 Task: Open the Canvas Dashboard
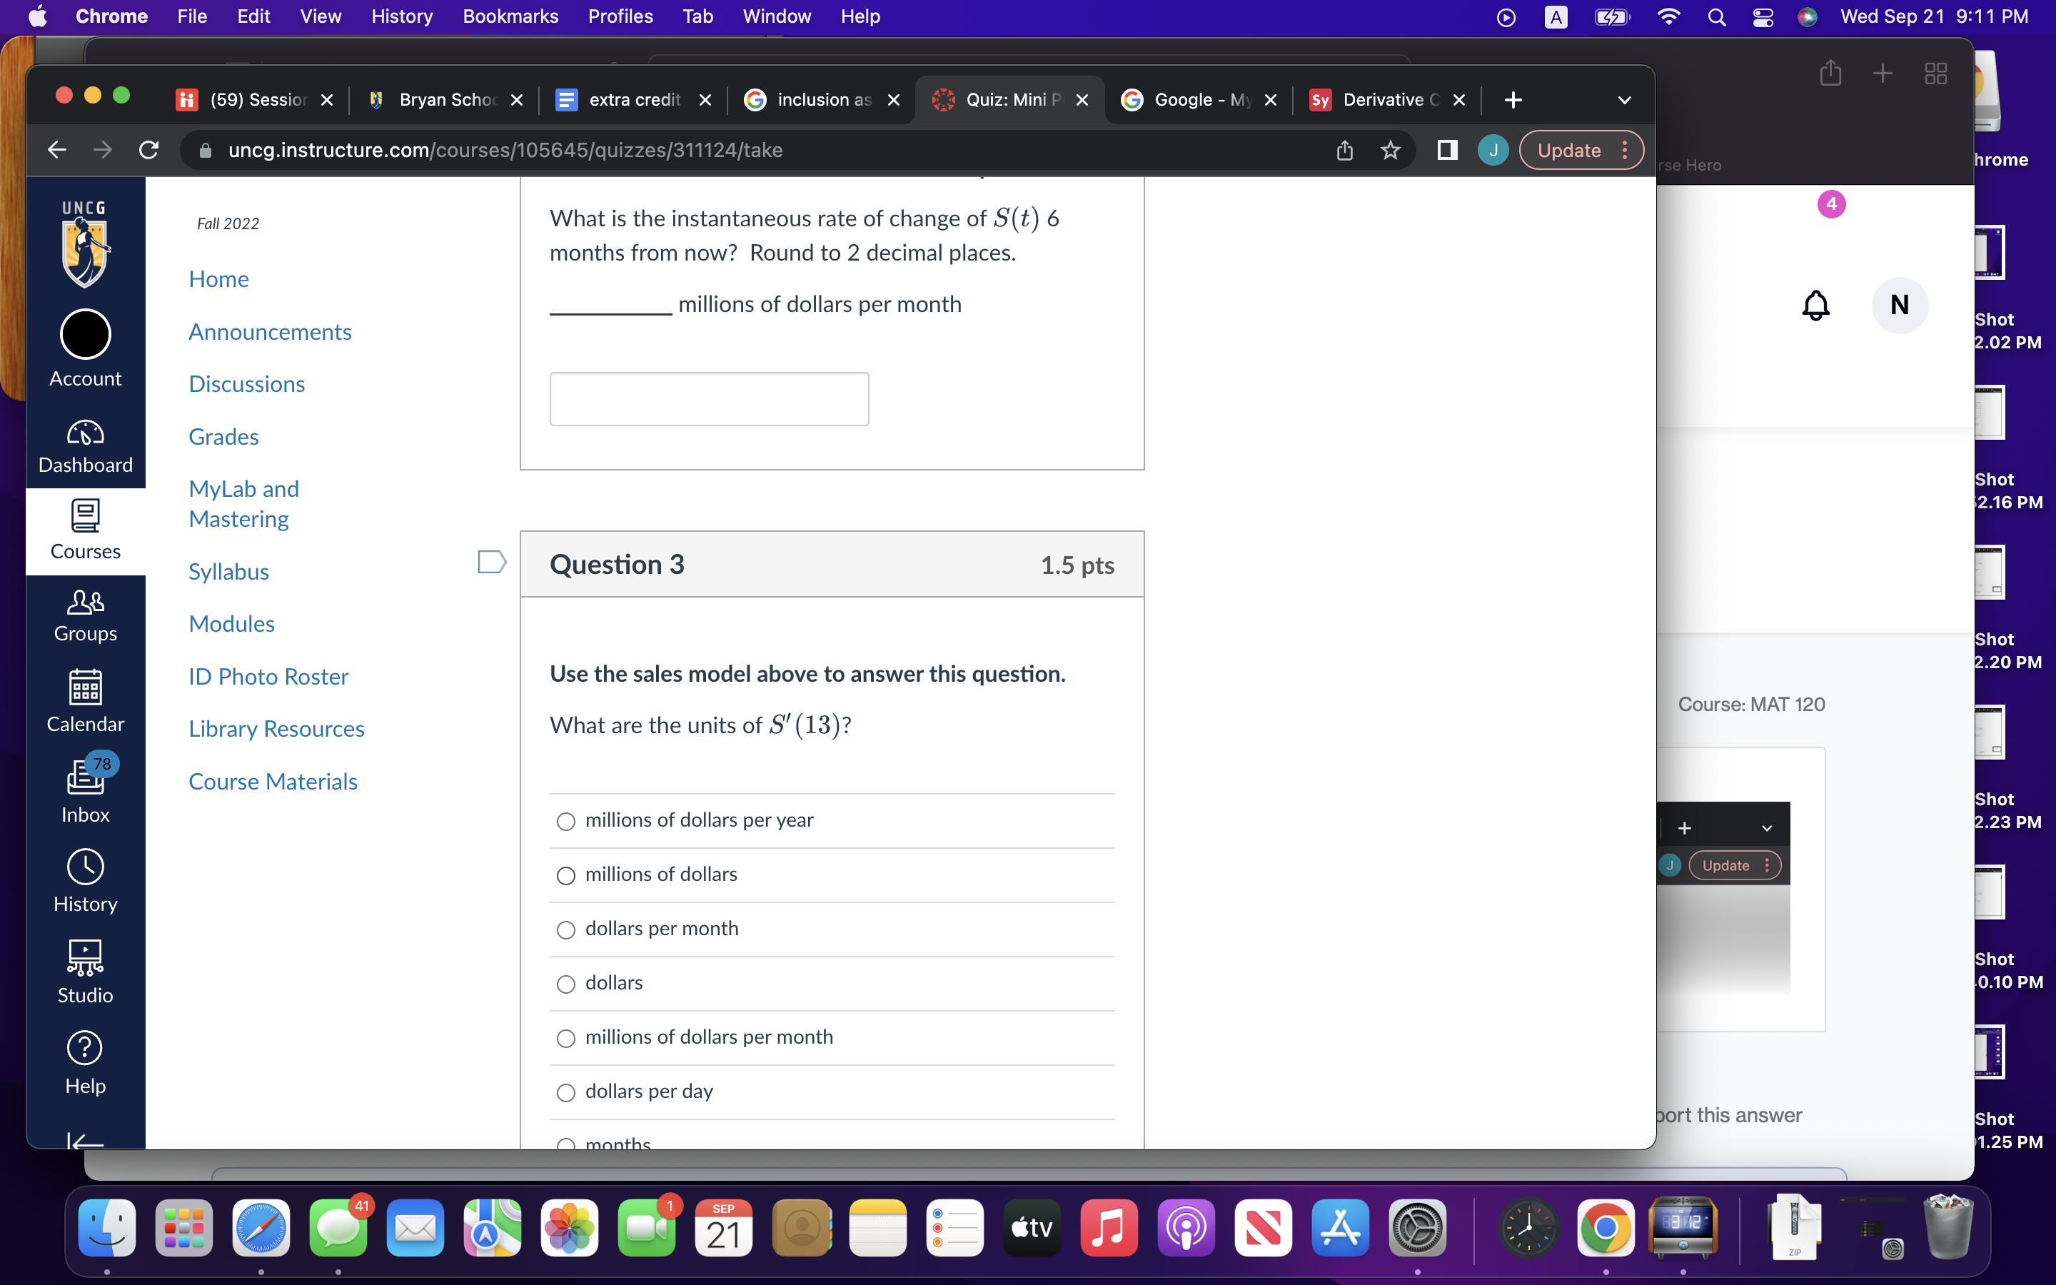click(x=85, y=446)
